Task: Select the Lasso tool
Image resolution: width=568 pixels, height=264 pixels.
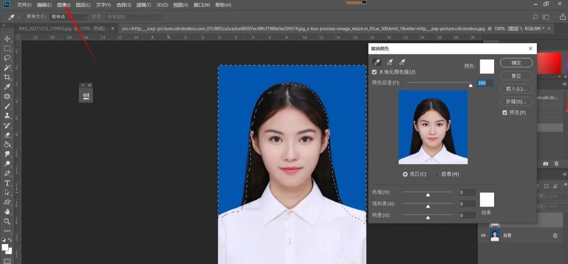Action: [7, 58]
